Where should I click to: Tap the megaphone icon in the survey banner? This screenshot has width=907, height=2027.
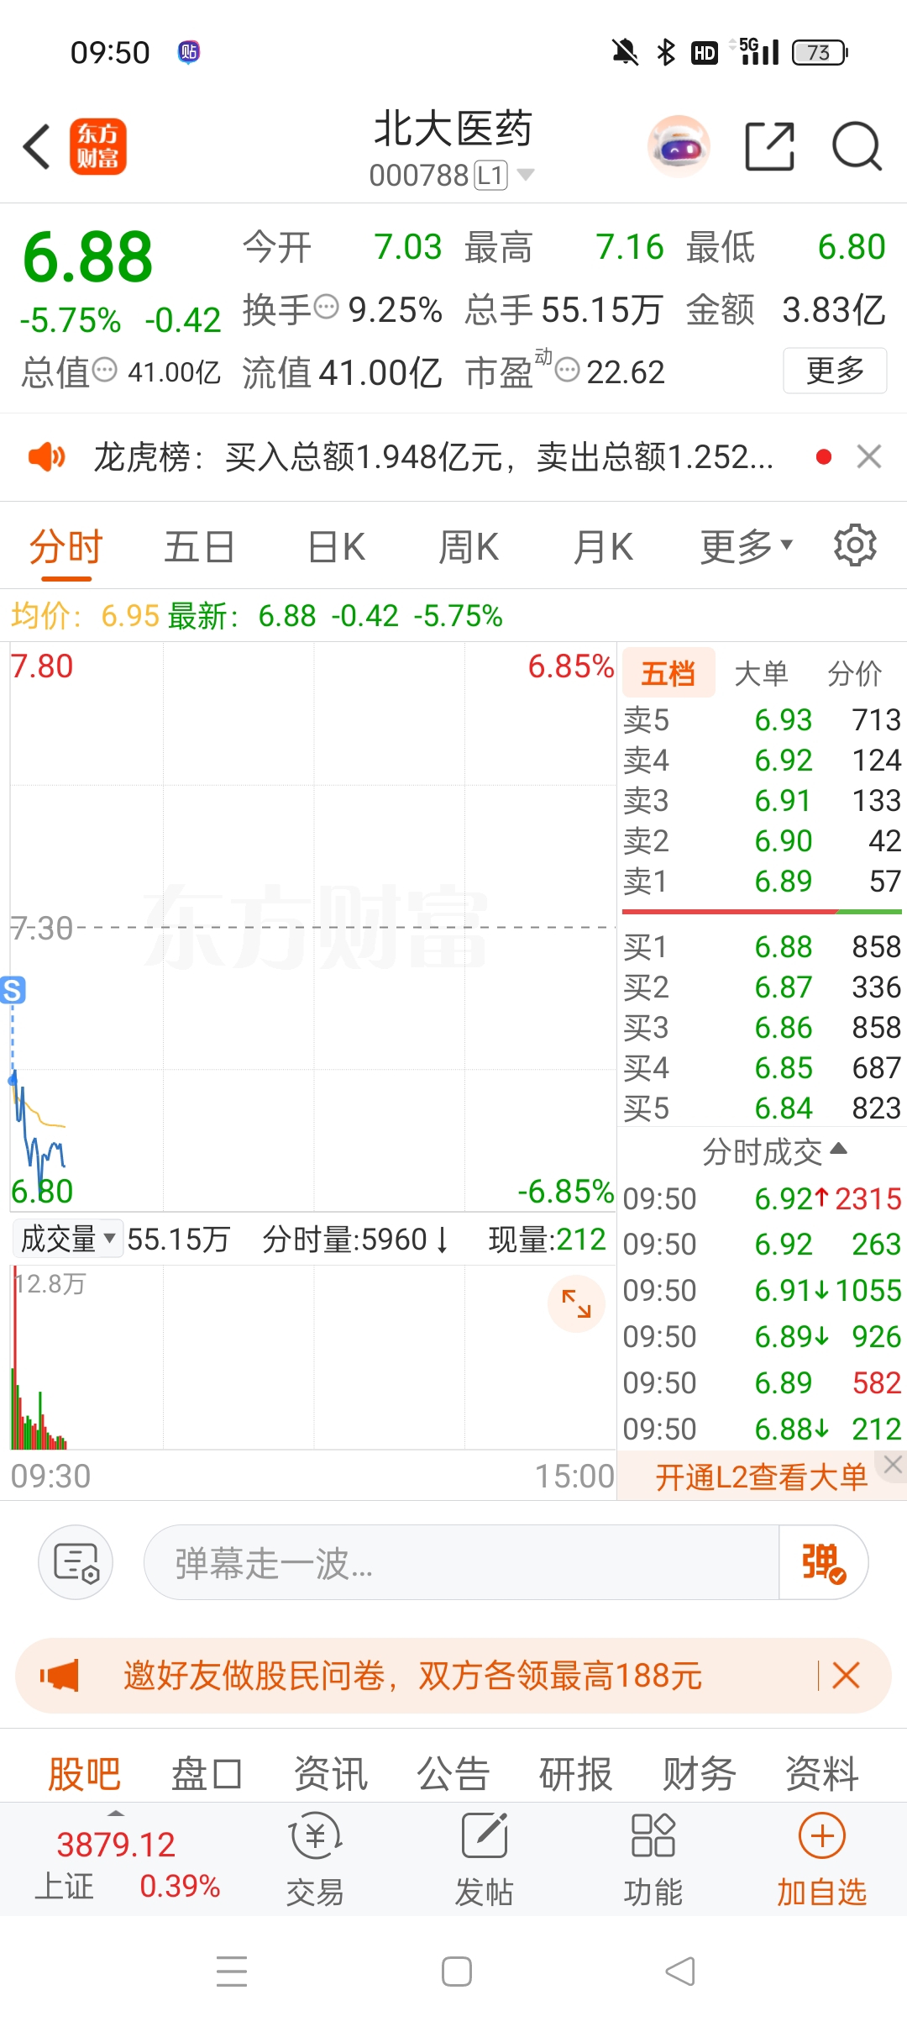pos(60,1676)
